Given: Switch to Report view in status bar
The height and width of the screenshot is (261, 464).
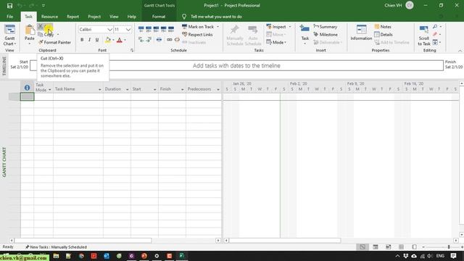Looking at the screenshot, I should coord(414,246).
